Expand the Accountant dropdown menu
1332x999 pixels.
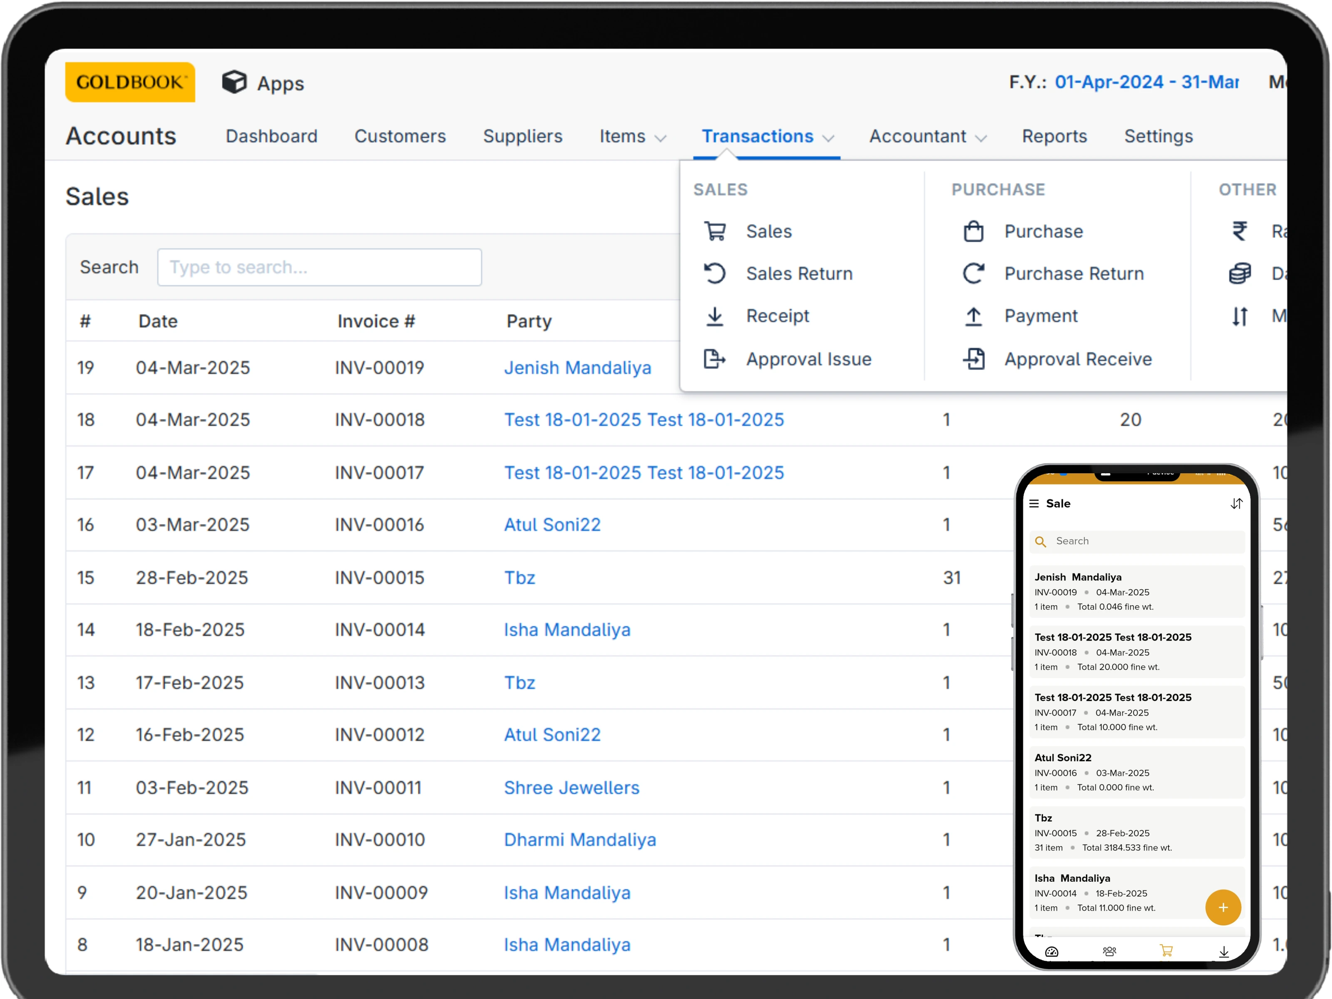(927, 137)
